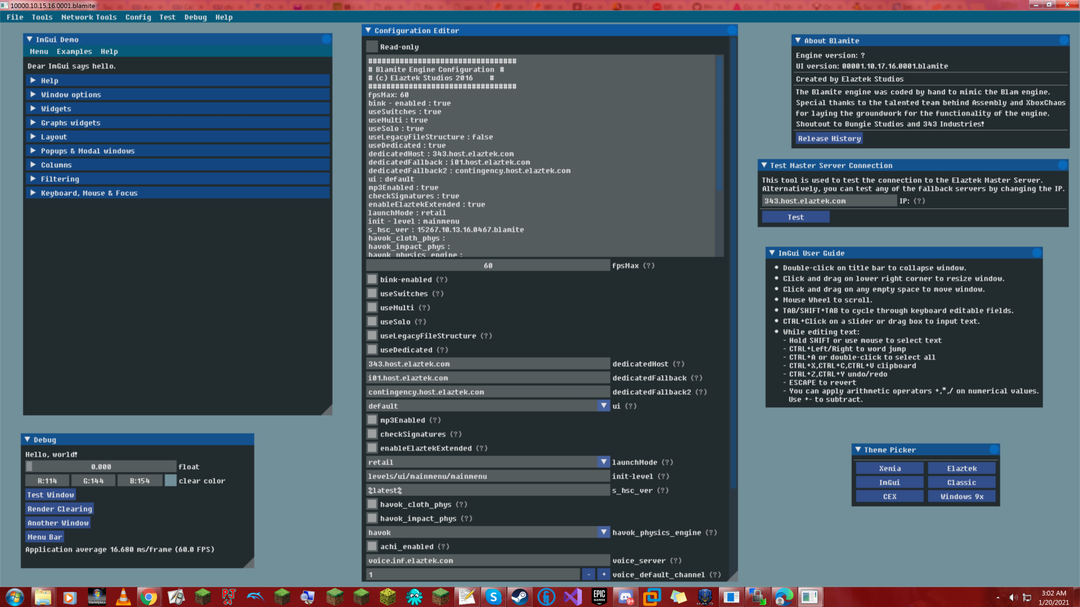Click the clear color swatch
Image resolution: width=1080 pixels, height=607 pixels.
171,481
